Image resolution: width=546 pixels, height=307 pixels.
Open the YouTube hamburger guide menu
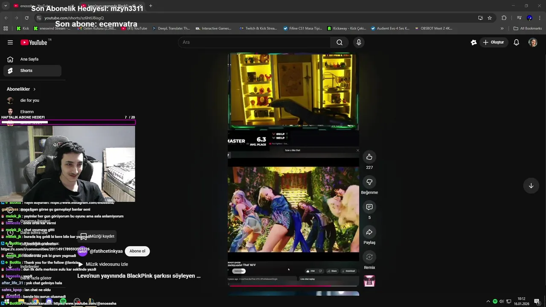tap(10, 42)
